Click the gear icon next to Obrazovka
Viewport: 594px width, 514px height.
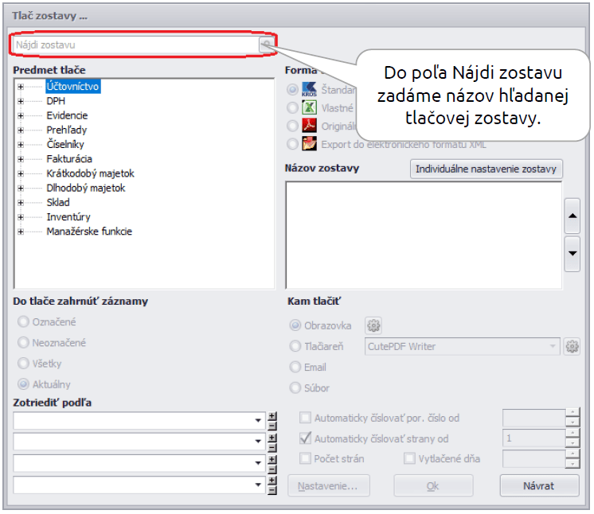click(373, 325)
